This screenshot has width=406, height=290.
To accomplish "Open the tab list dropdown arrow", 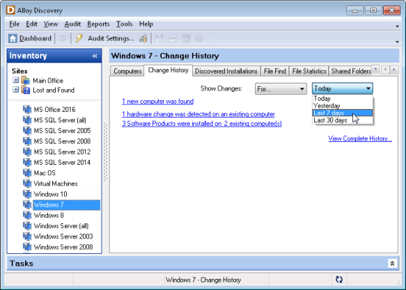I will [375, 70].
